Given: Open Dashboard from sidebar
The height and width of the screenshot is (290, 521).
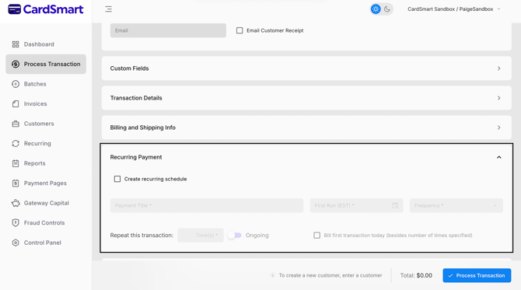Looking at the screenshot, I should click(x=39, y=44).
